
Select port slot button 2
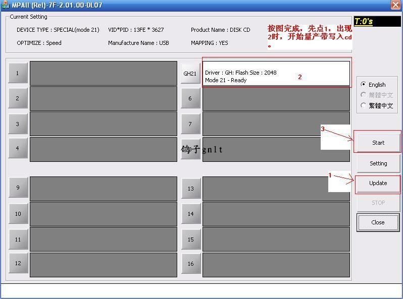click(x=18, y=98)
